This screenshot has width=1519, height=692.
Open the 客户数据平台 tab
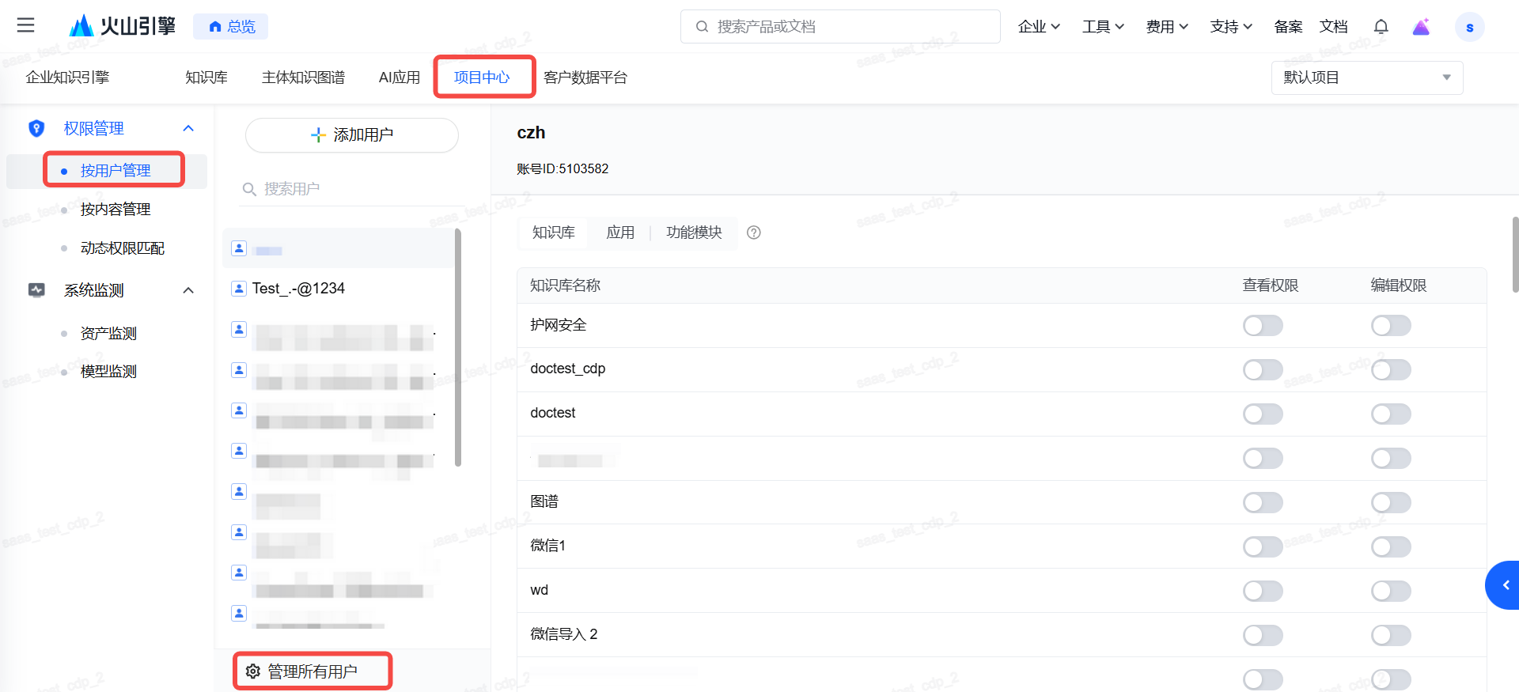tap(585, 78)
